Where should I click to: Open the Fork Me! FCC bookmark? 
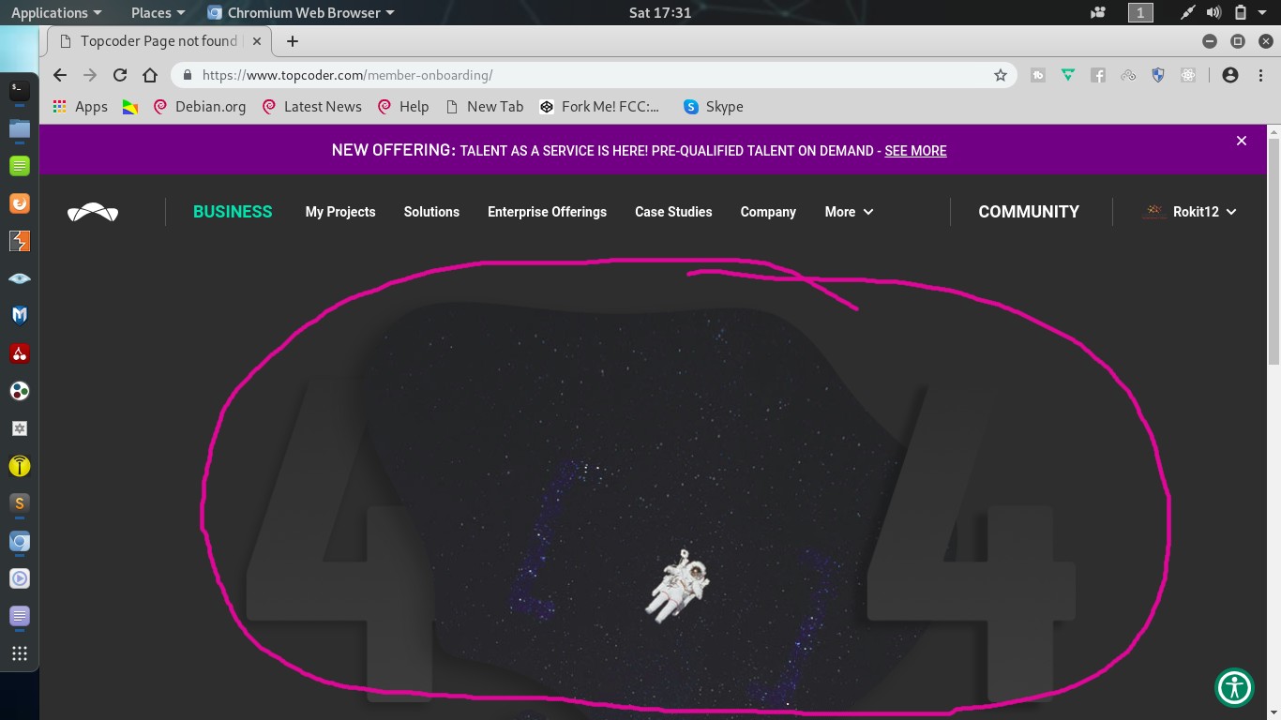599,107
